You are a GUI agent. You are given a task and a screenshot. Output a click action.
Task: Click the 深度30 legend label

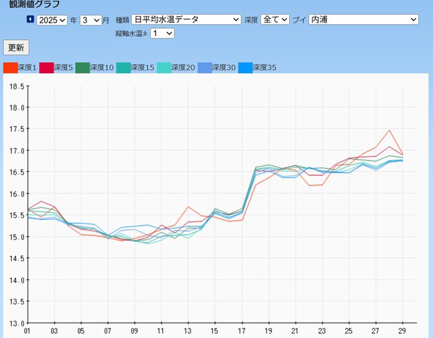[x=224, y=68]
